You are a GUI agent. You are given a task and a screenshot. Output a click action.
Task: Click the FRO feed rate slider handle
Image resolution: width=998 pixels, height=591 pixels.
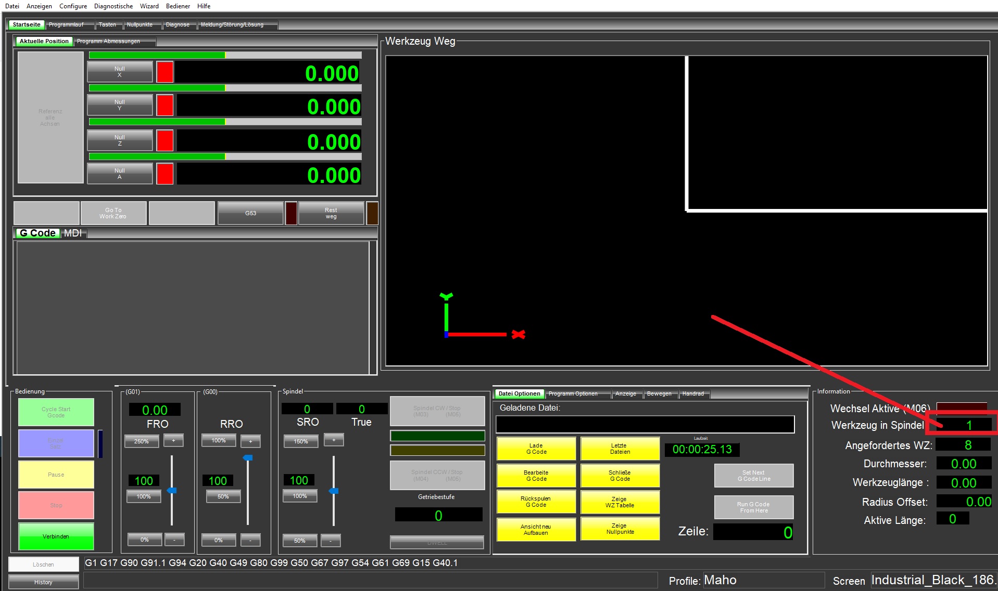pos(171,490)
